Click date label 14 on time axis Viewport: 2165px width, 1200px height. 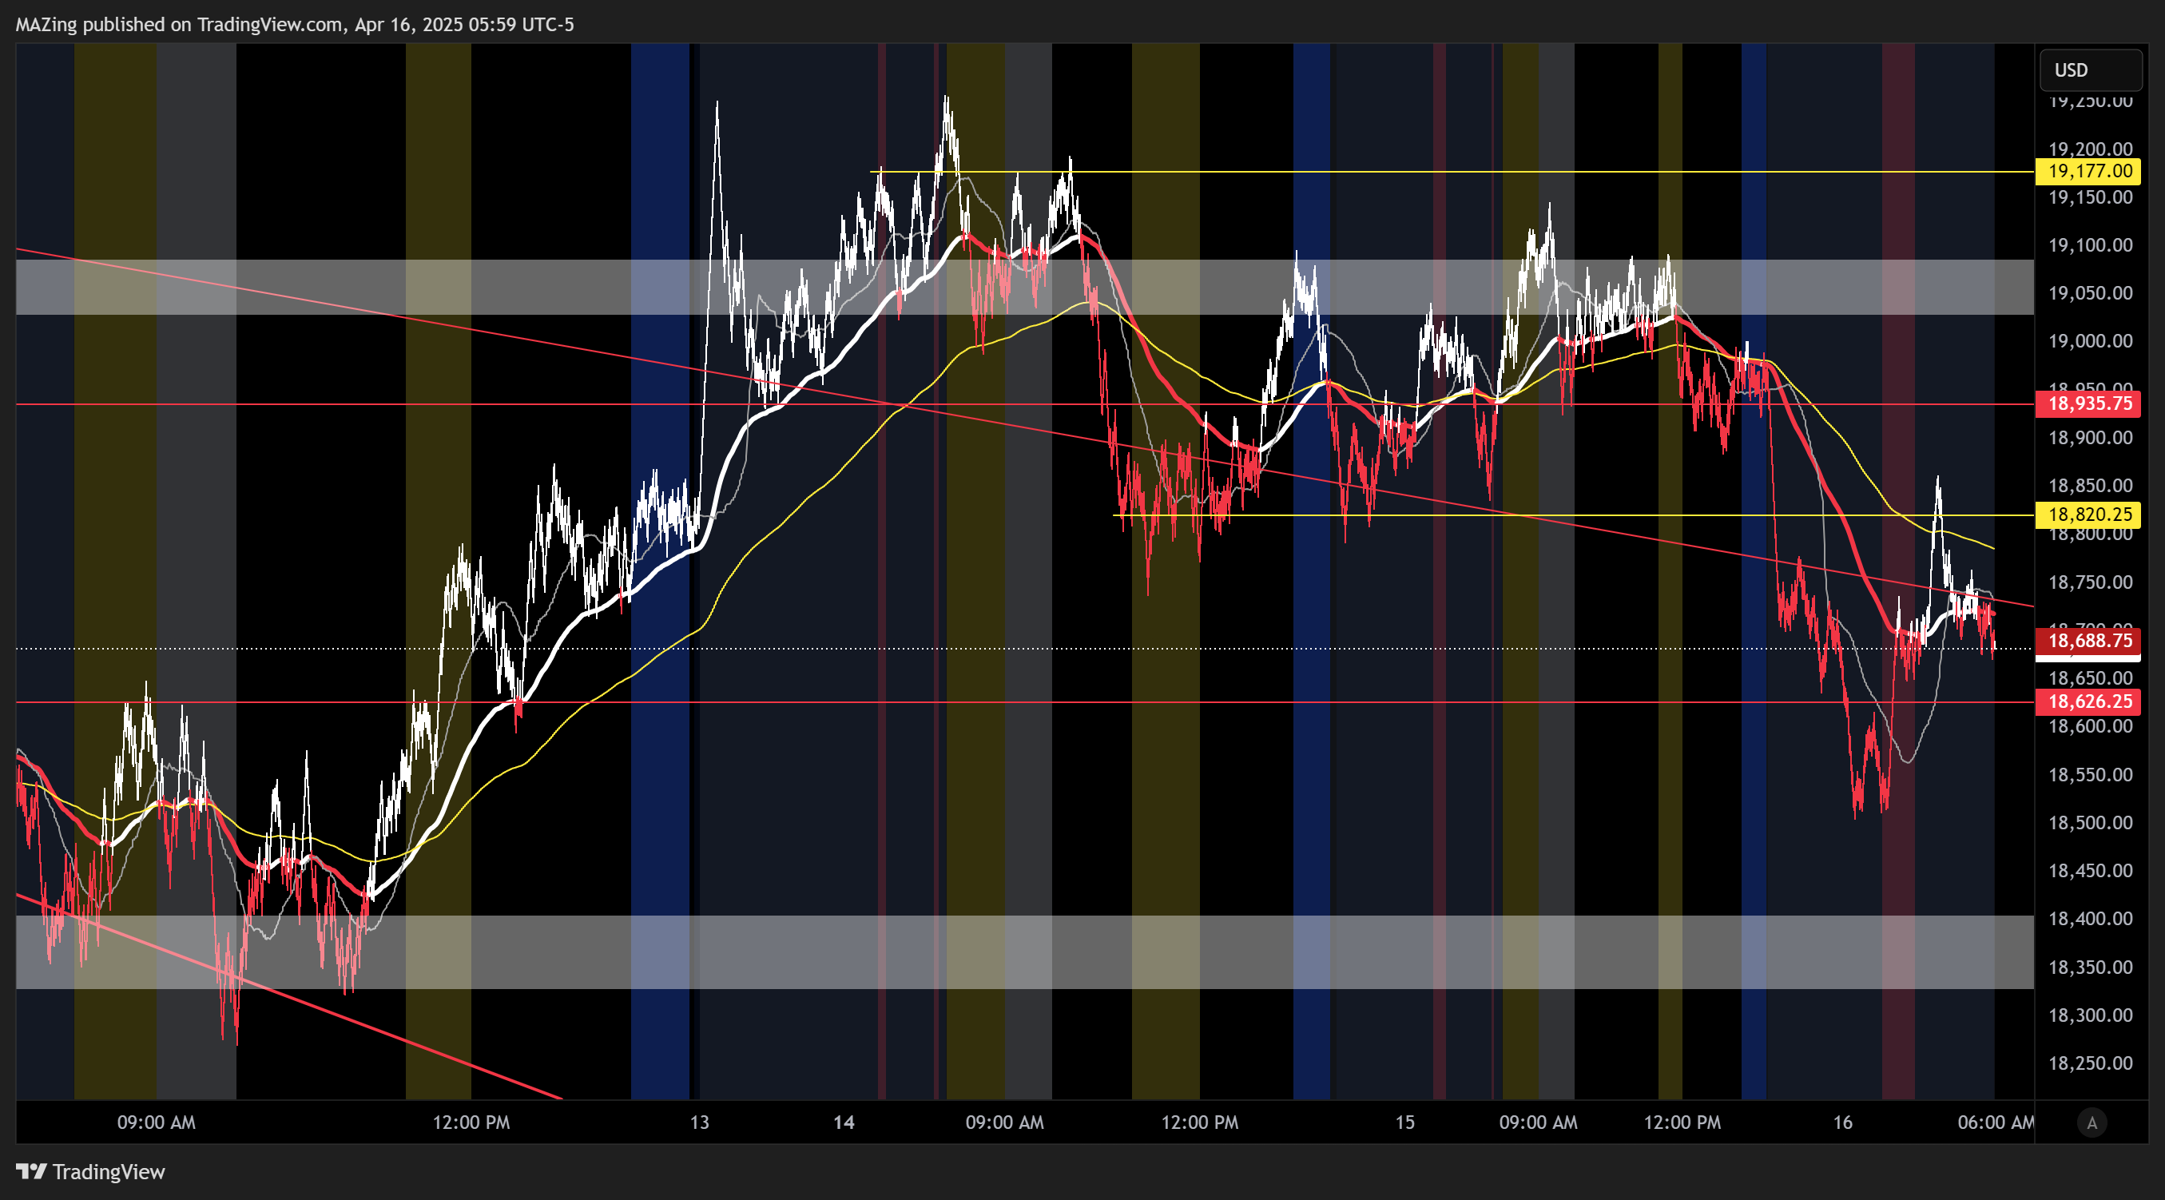click(x=844, y=1122)
